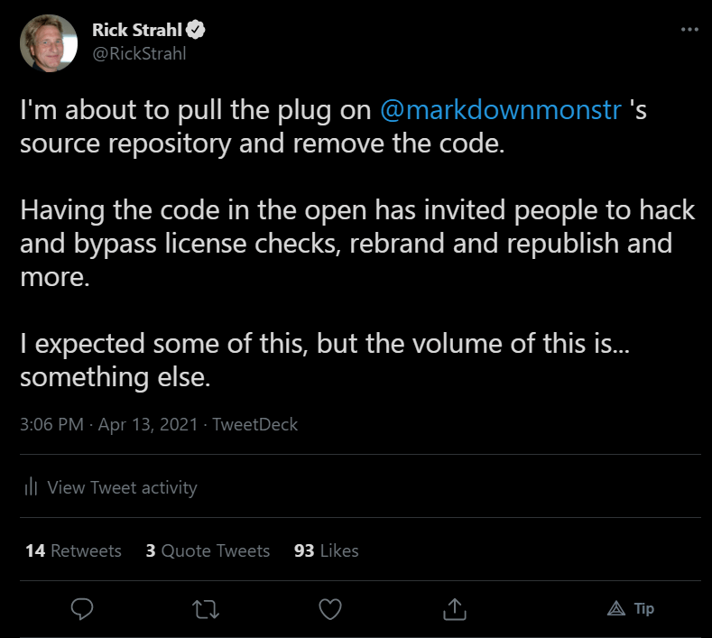Open the @markdownmonstr mention link
This screenshot has width=712, height=638.
pyautogui.click(x=501, y=110)
